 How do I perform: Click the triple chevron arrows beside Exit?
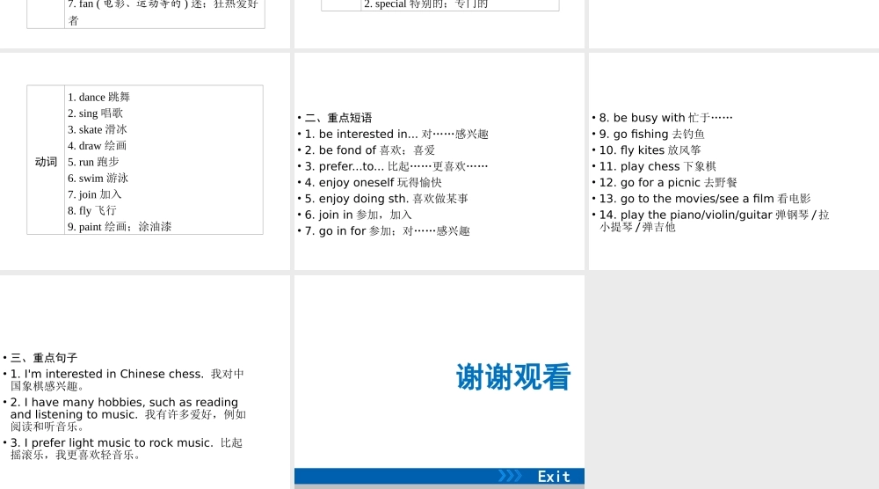(x=510, y=476)
